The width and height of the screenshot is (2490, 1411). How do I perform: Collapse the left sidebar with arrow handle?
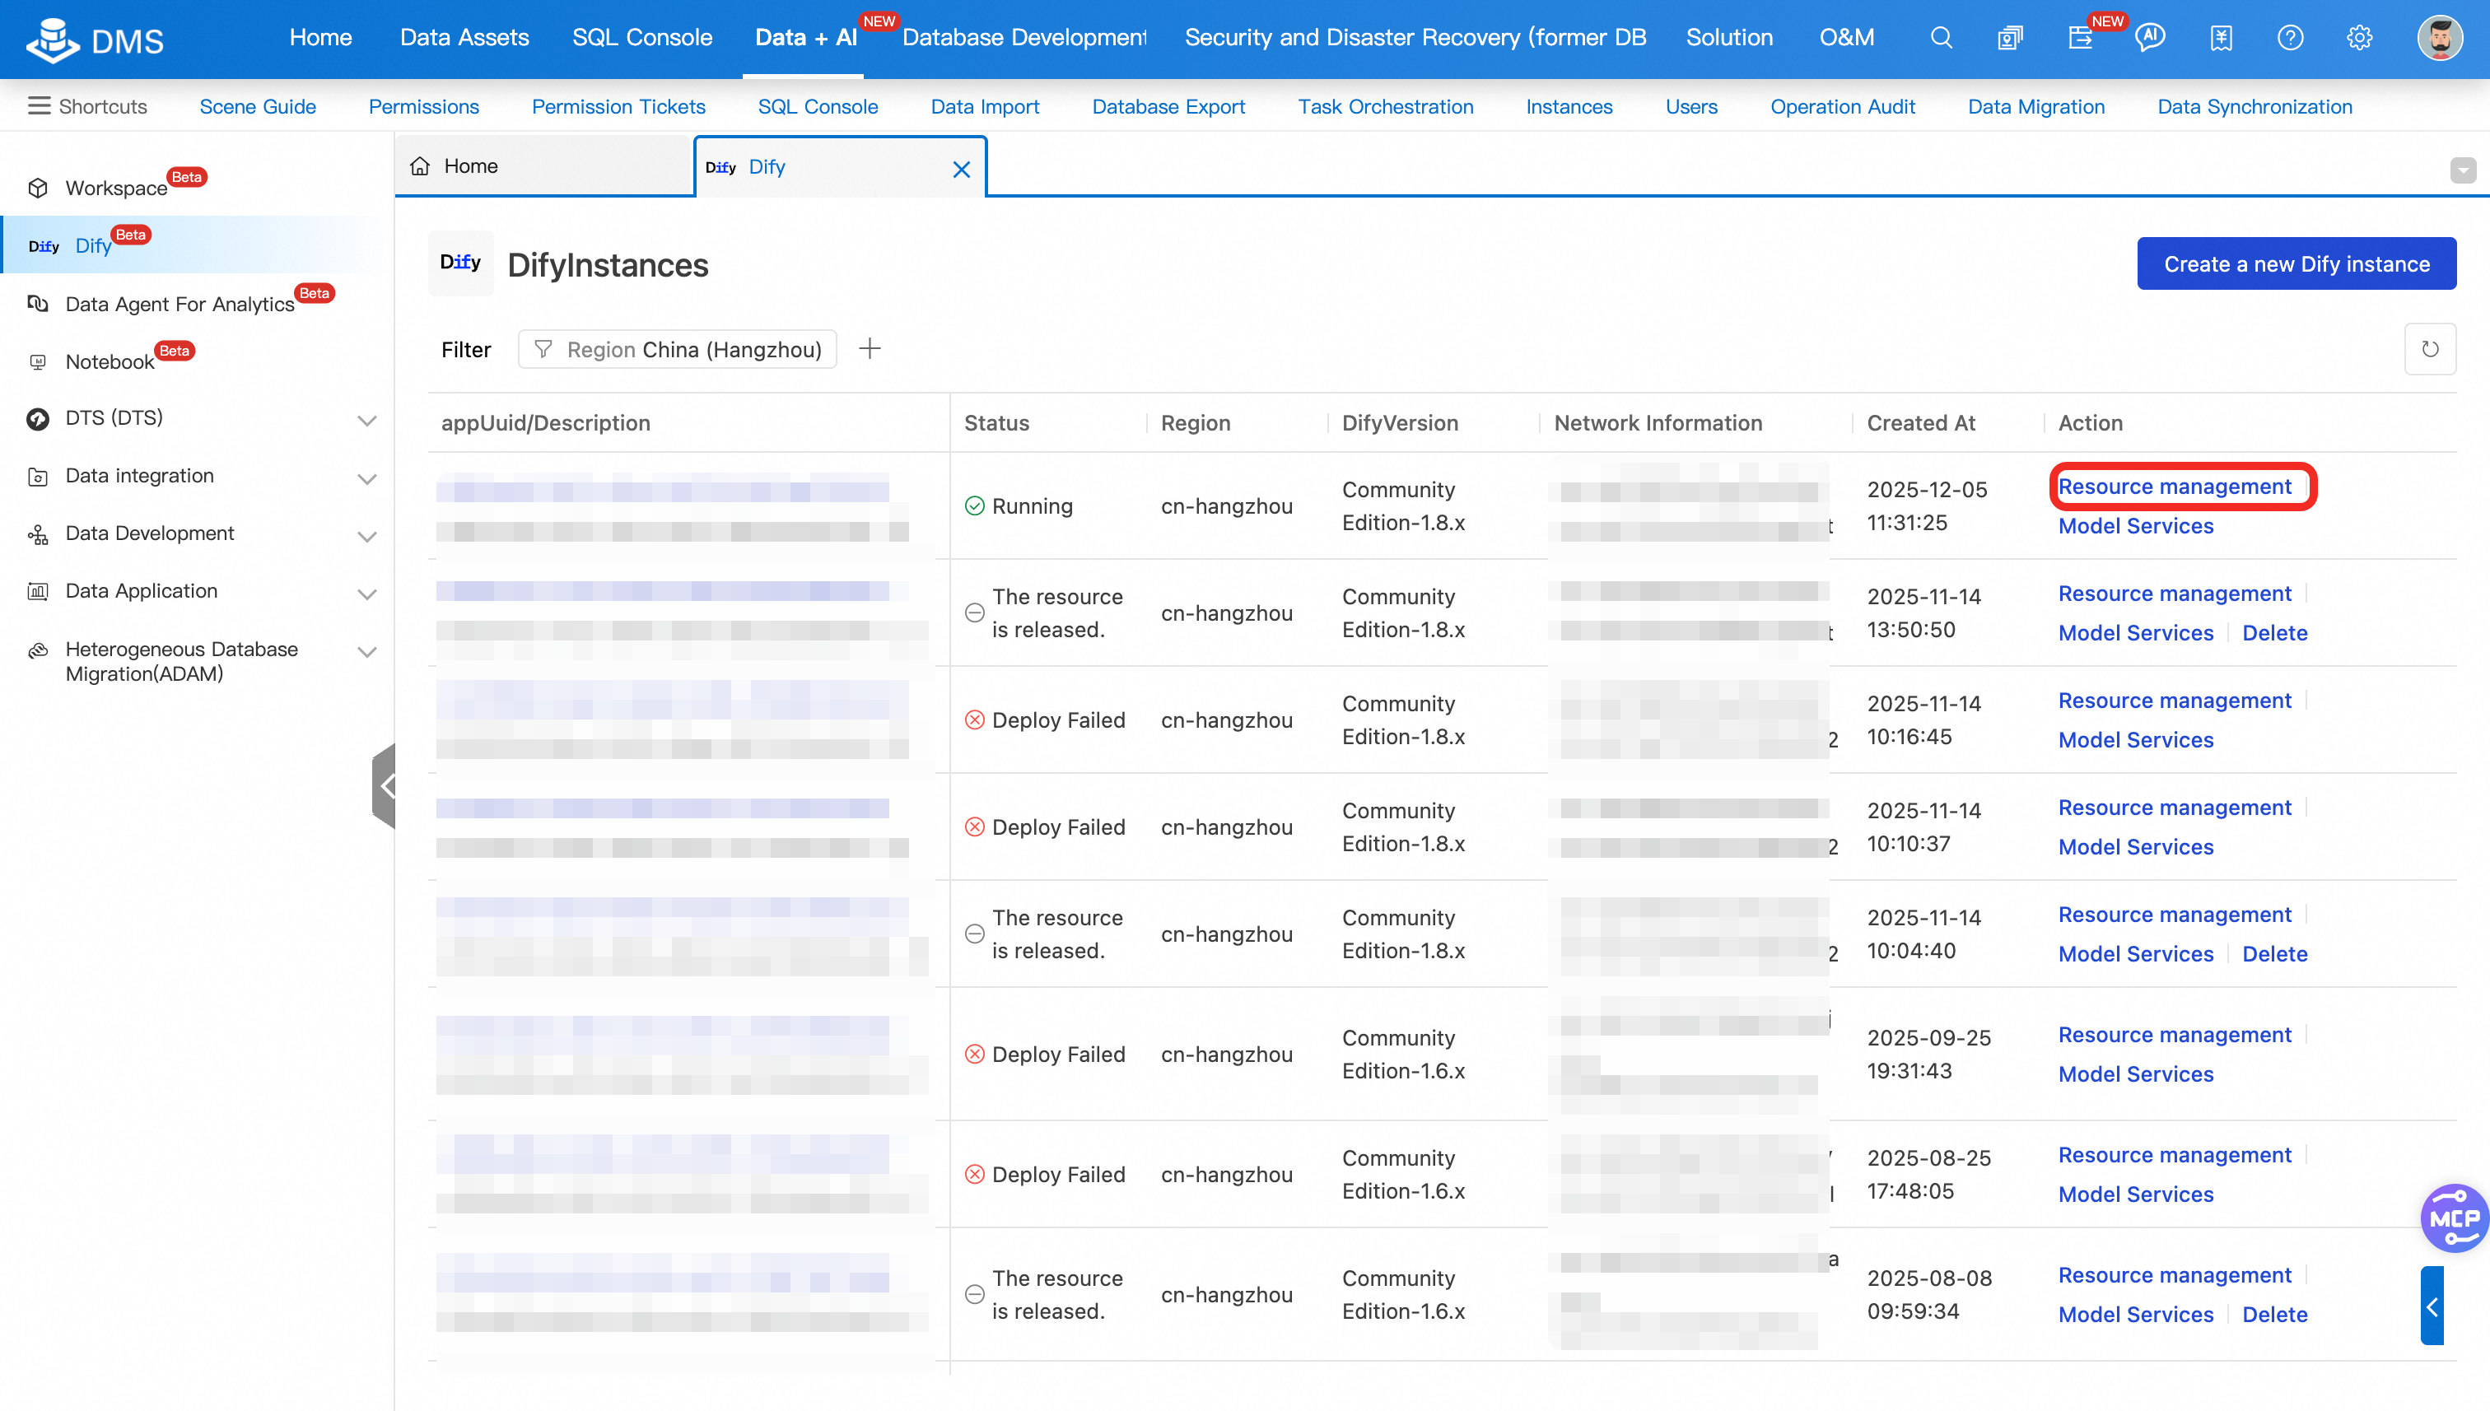pyautogui.click(x=385, y=786)
